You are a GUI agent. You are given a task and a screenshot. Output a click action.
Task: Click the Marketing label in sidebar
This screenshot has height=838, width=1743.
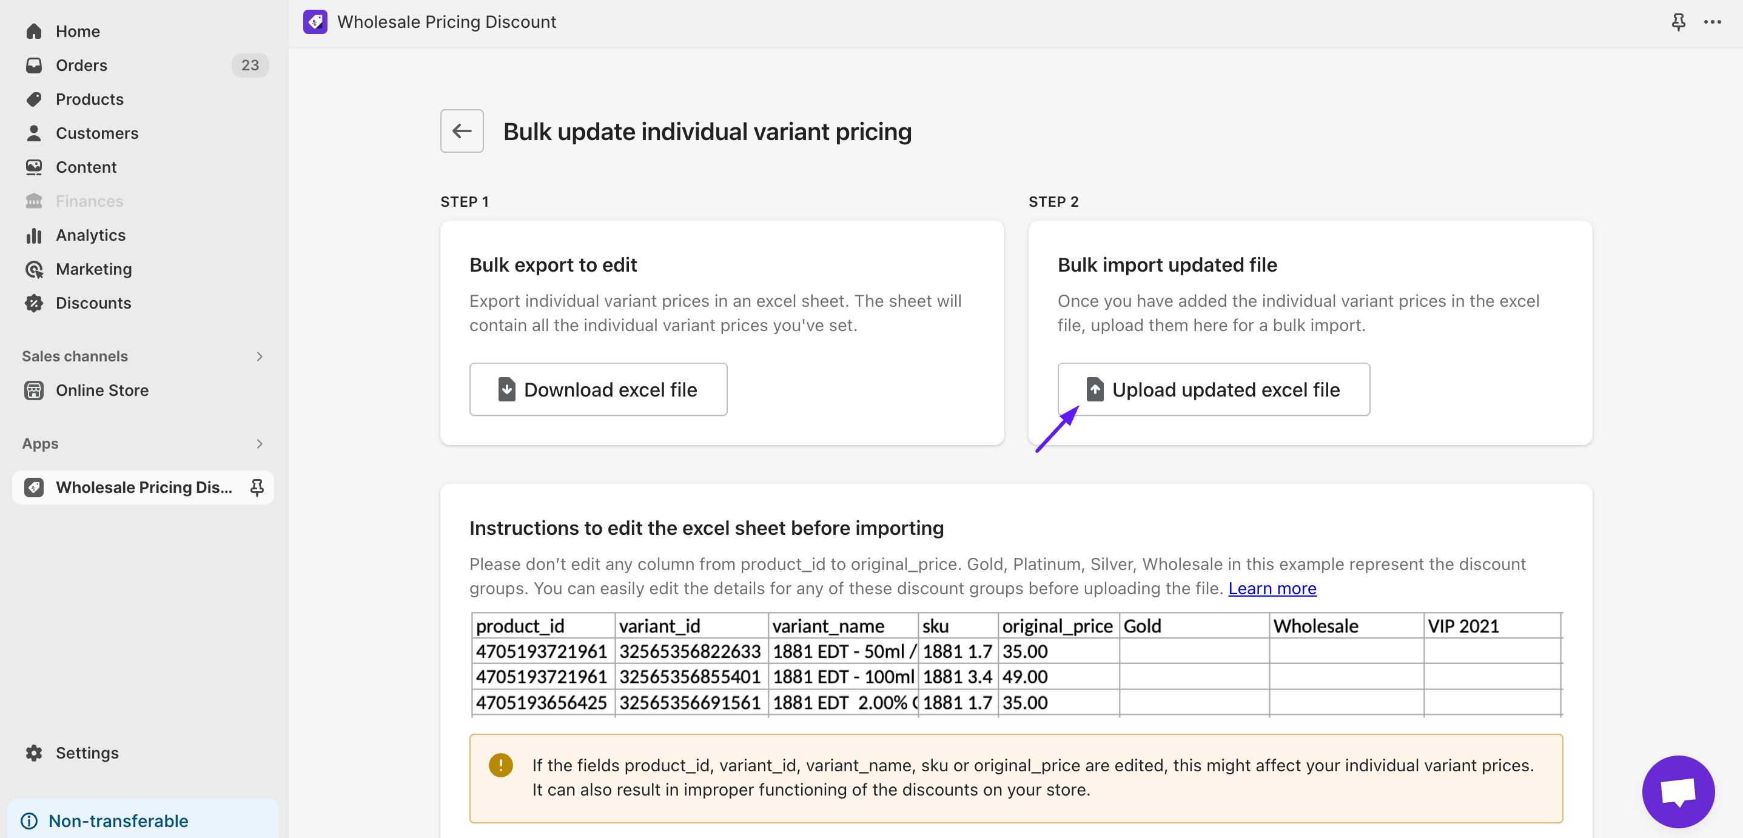coord(94,269)
